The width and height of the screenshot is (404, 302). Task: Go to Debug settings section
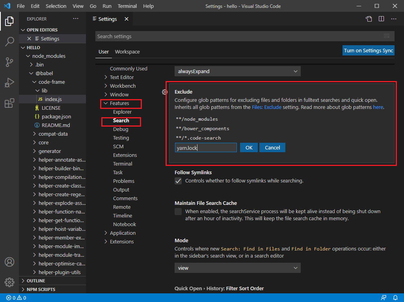[x=121, y=129]
